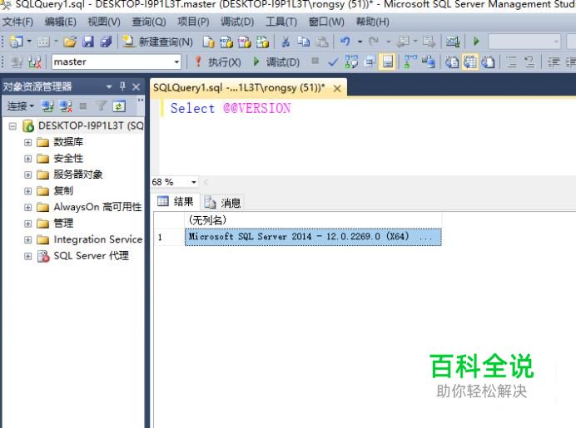Open the 连接 dropdown in Object Explorer
This screenshot has width=576, height=428.
pos(21,106)
